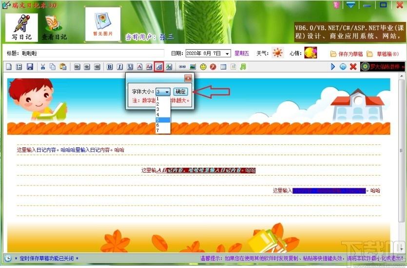Click the new document icon
Screen dimensions: 407x268
pyautogui.click(x=9, y=67)
